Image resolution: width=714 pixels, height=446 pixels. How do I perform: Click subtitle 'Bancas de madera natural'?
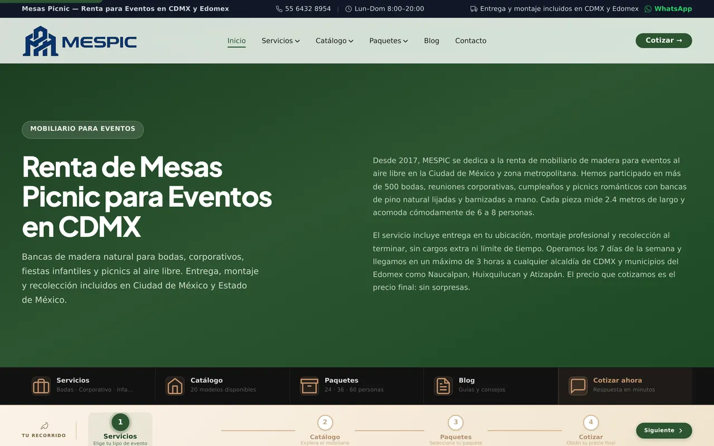[141, 278]
